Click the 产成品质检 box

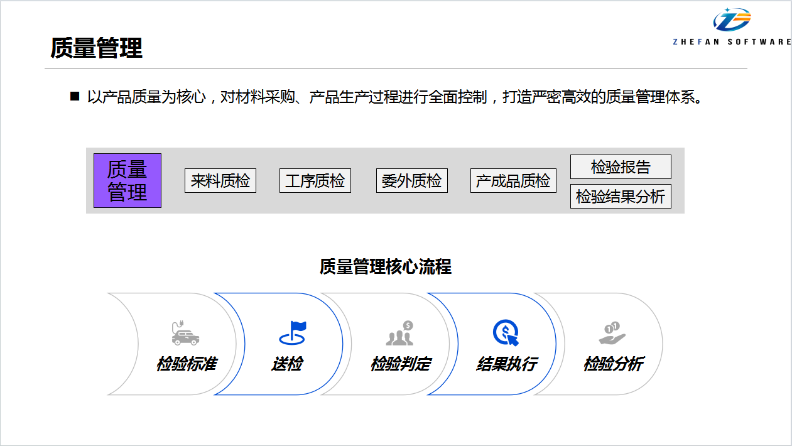(513, 181)
